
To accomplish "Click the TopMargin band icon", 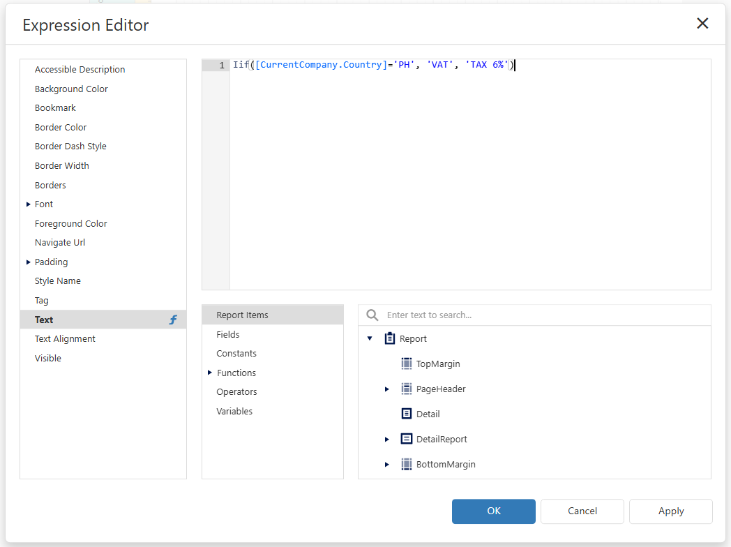I will coord(407,364).
